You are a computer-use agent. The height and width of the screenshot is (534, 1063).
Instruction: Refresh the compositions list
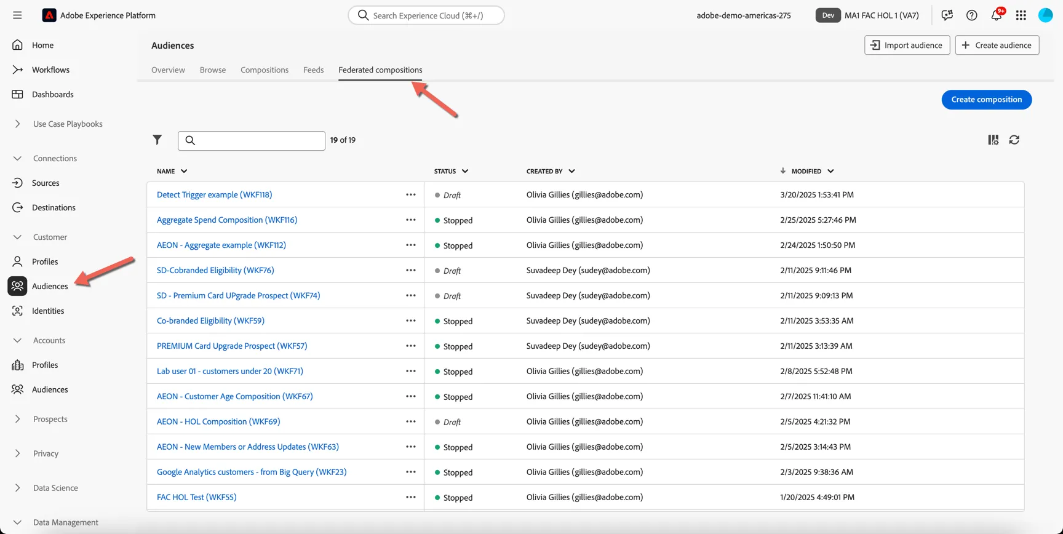[x=1014, y=140]
